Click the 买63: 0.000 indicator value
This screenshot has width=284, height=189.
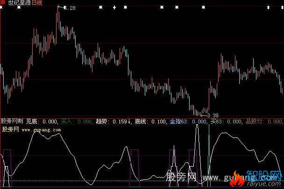pos(227,121)
